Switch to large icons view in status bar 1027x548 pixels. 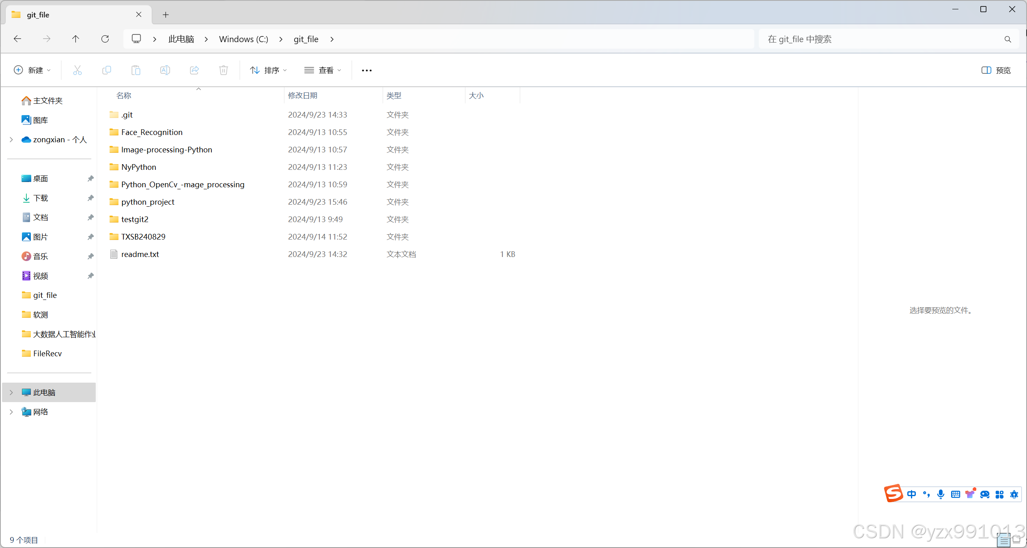pos(1016,539)
